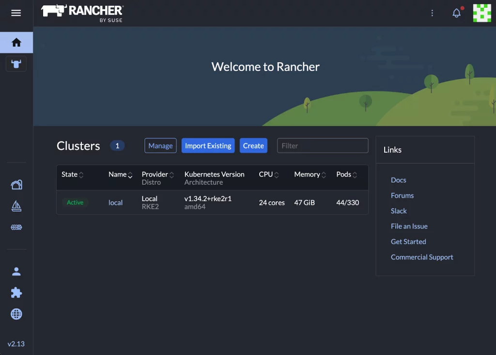The image size is (496, 355).
Task: Open the notifications bell
Action: click(x=456, y=13)
